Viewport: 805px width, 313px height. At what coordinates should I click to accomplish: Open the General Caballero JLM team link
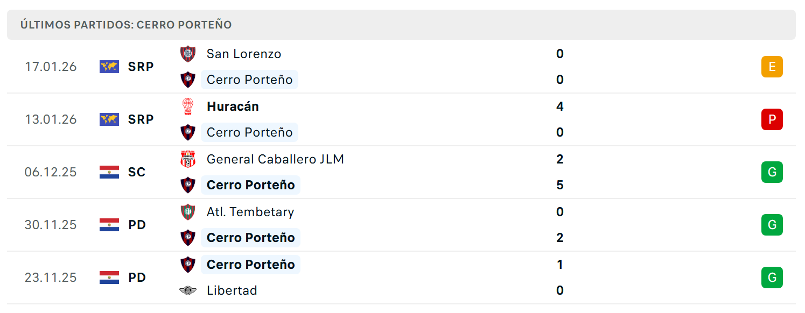point(275,159)
